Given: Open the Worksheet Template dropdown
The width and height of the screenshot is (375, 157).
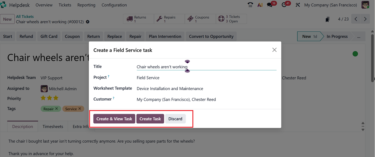Looking at the screenshot, I should tap(206, 89).
